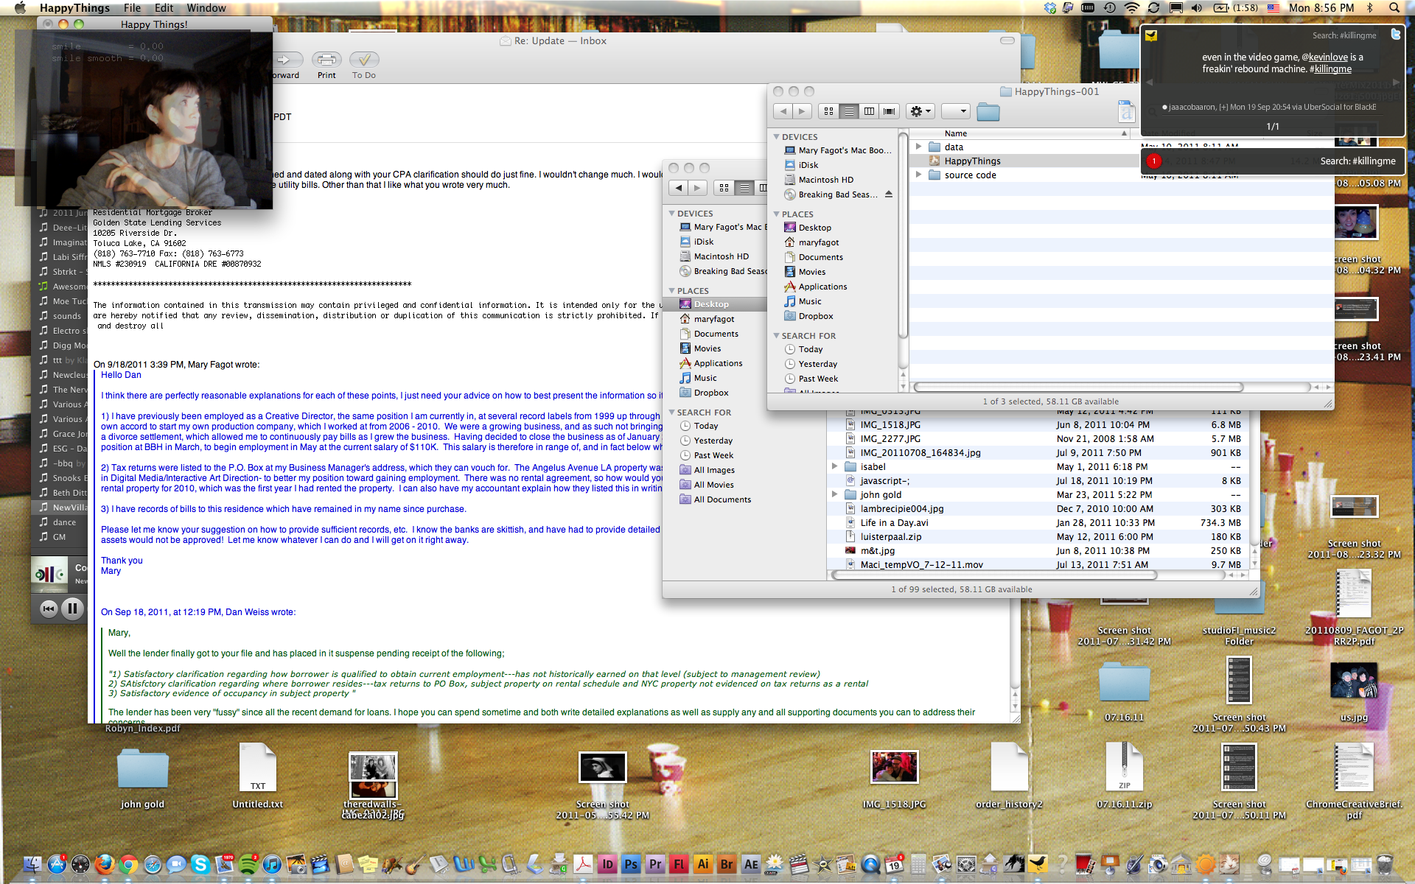The width and height of the screenshot is (1415, 884).
Task: Eject Breaking Bad Seas… disk in HappyThings-001 sidebar
Action: tap(889, 194)
